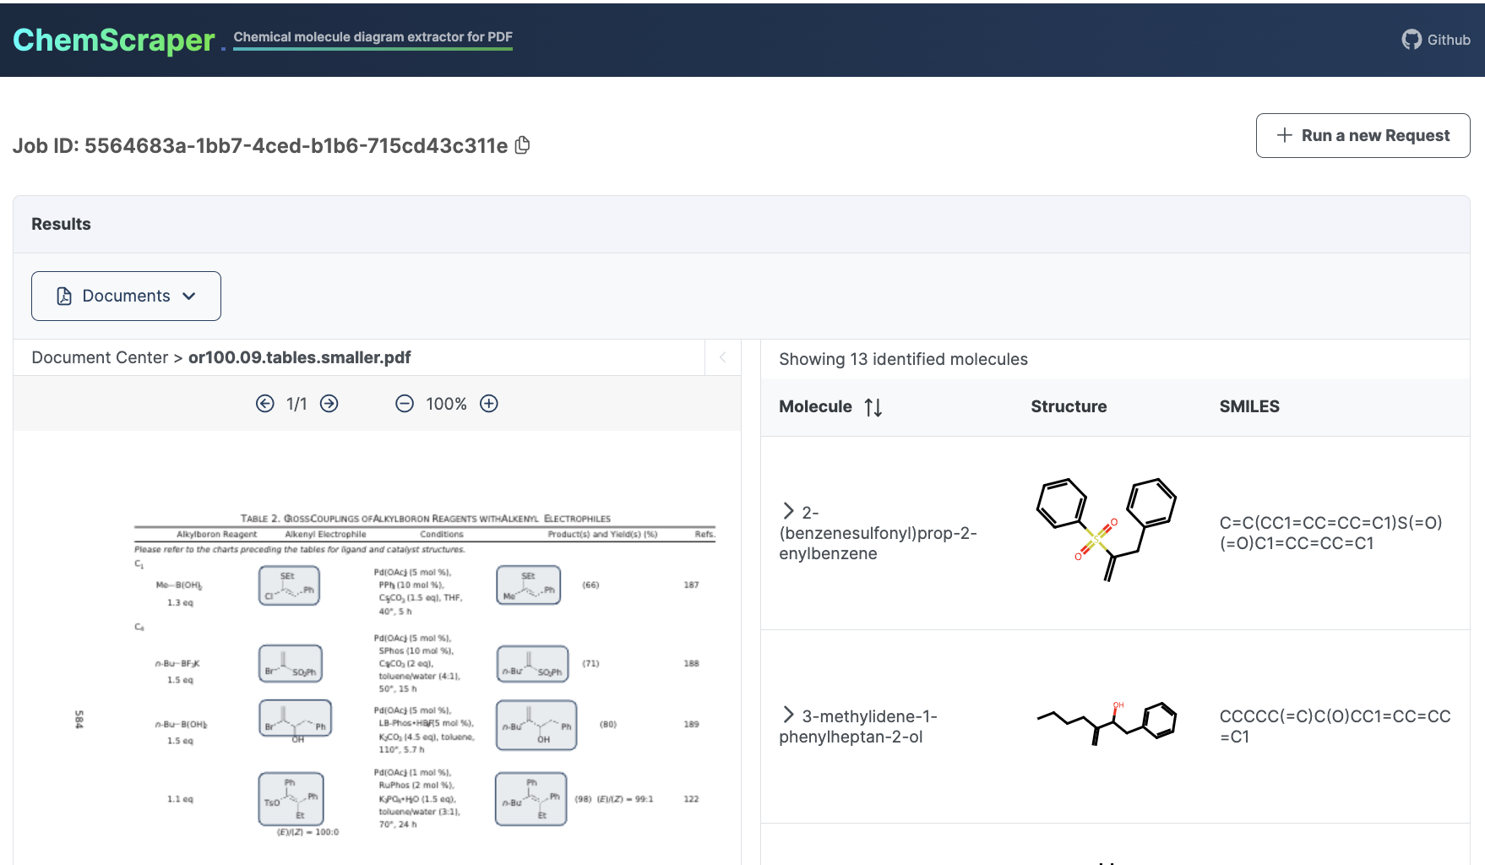Image resolution: width=1485 pixels, height=865 pixels.
Task: Collapse the document panel with the chevron
Action: [x=722, y=357]
